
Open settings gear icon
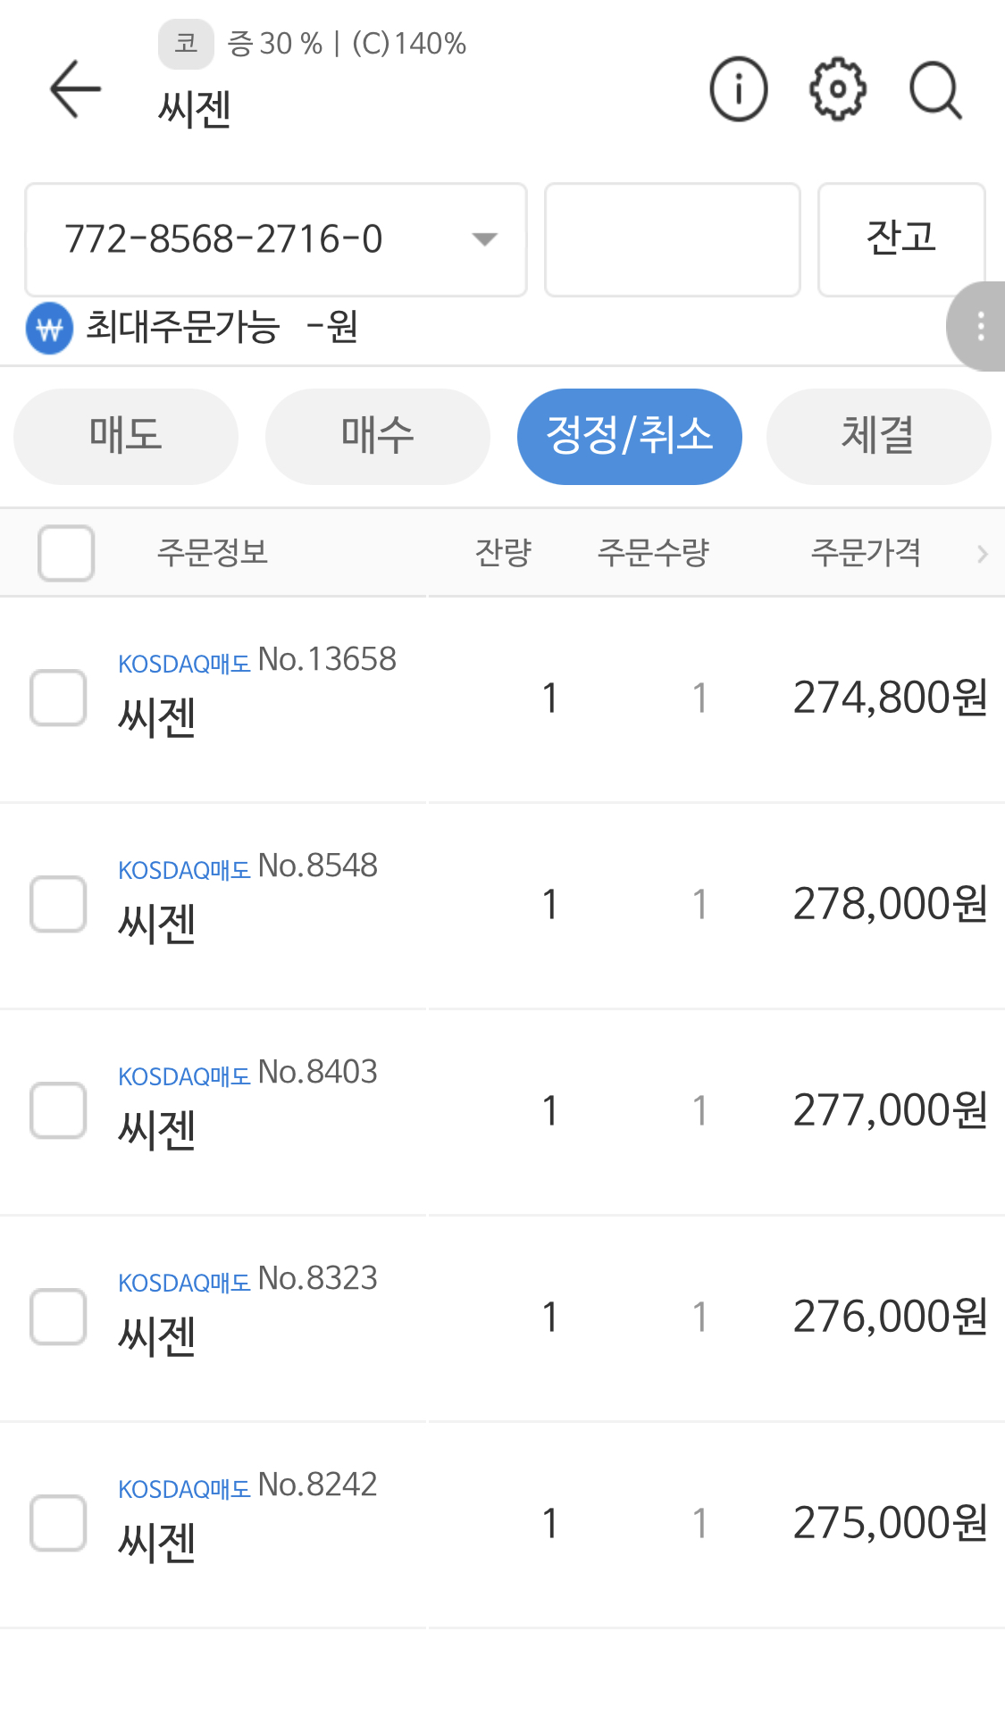tap(837, 89)
